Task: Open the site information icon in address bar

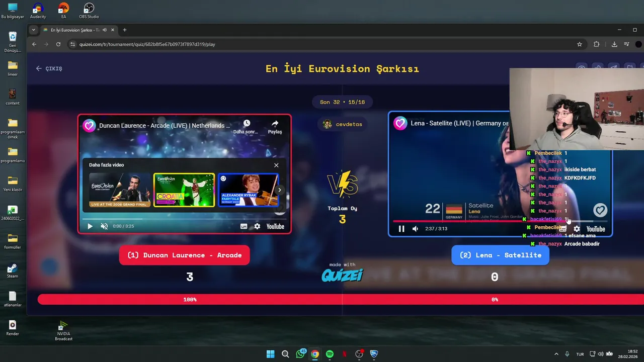Action: click(72, 44)
